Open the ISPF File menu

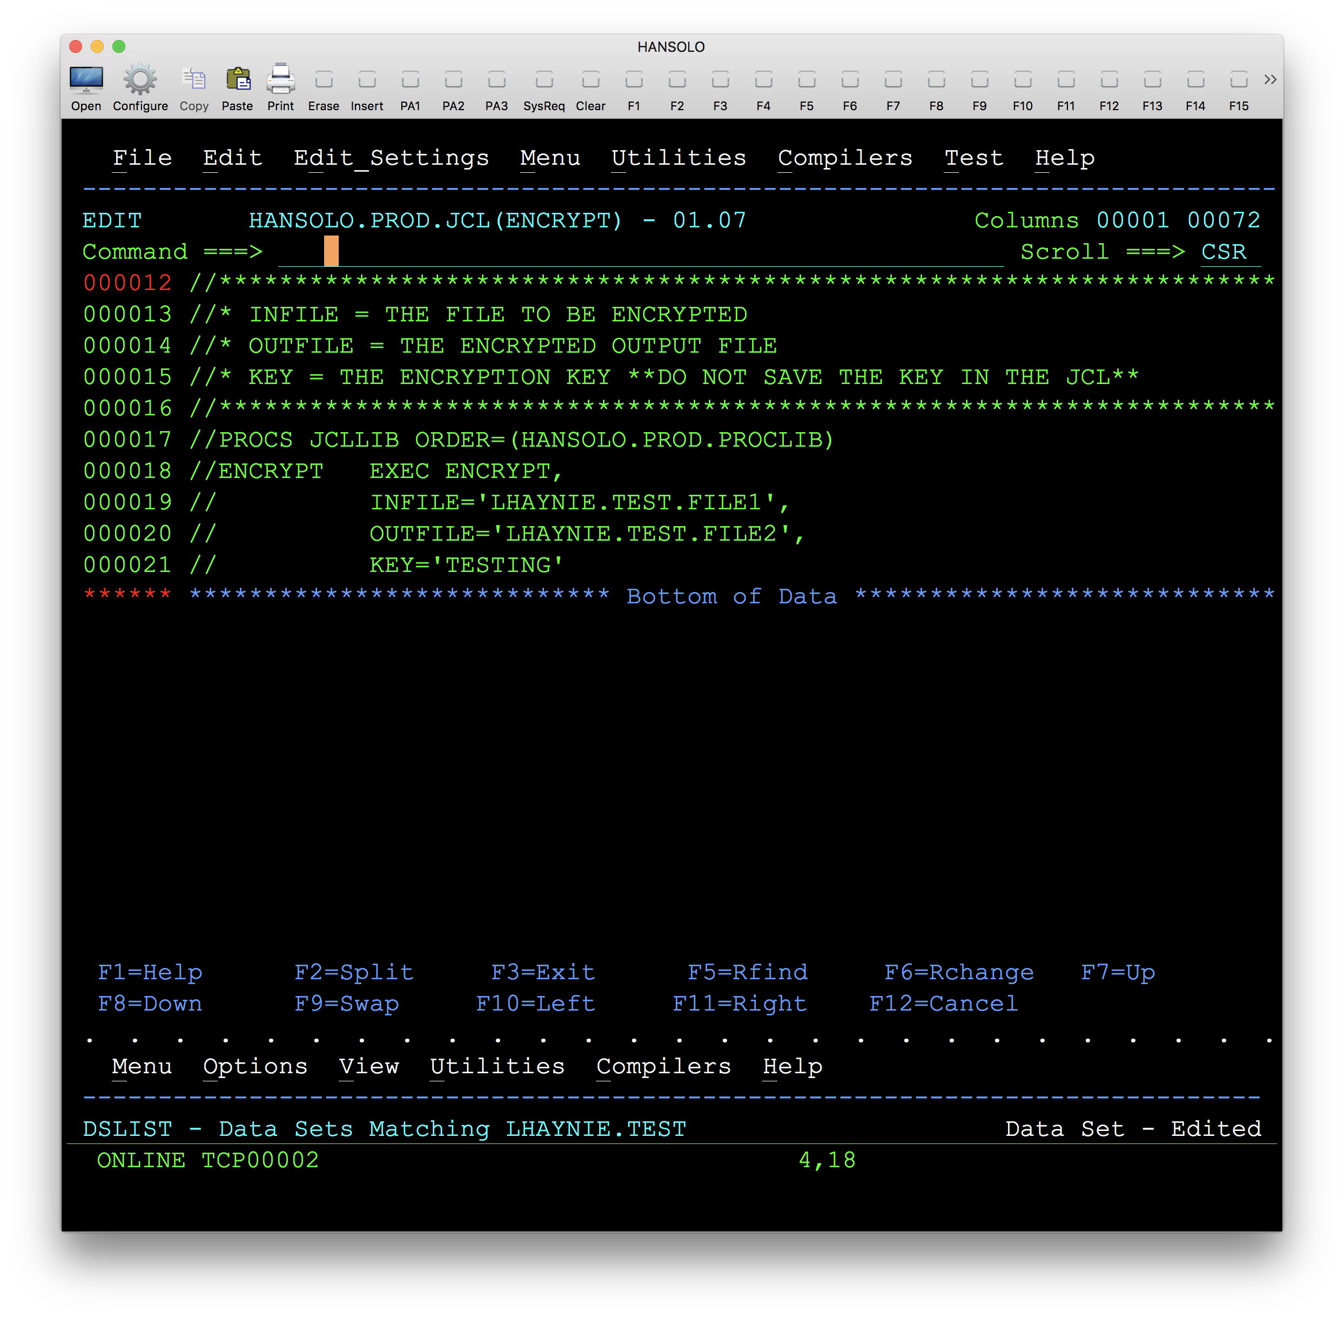tap(142, 158)
